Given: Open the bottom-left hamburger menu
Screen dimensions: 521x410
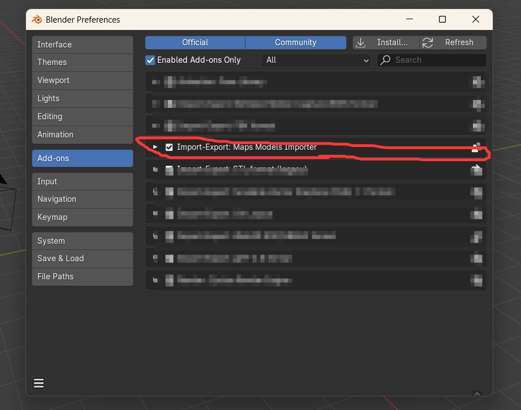Looking at the screenshot, I should click(x=38, y=383).
